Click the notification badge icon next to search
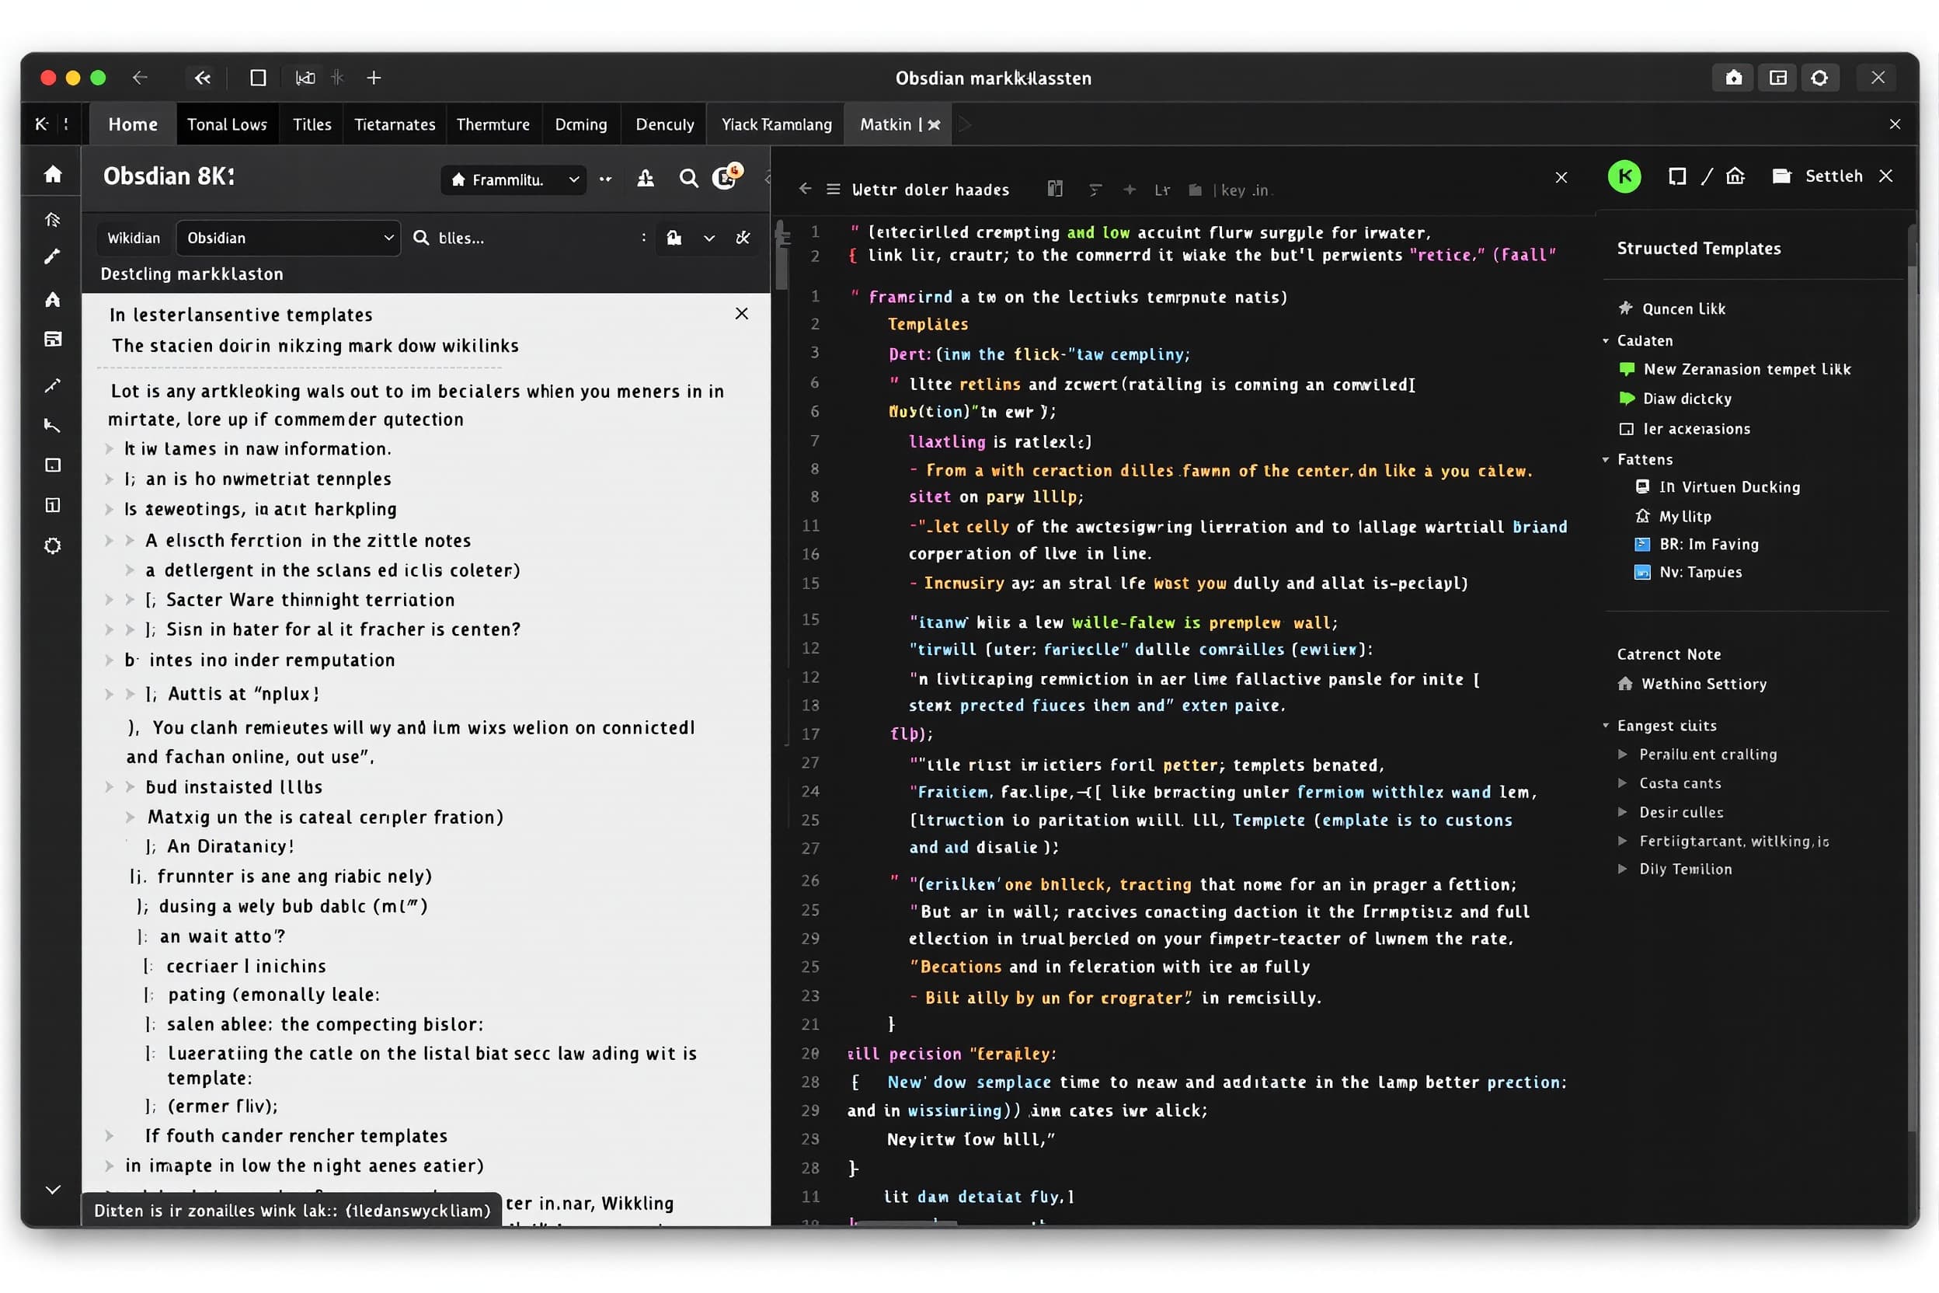This screenshot has width=1939, height=1293. tap(726, 176)
